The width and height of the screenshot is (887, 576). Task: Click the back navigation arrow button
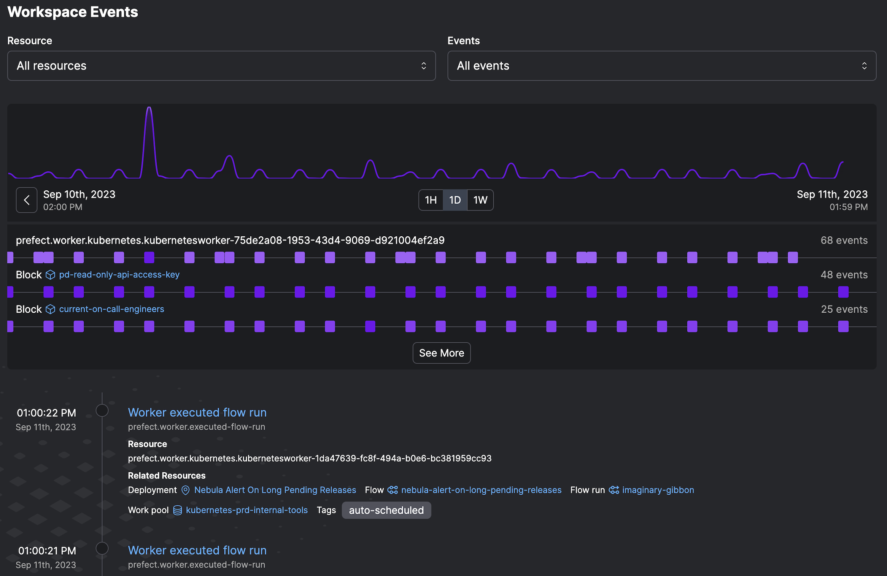27,199
